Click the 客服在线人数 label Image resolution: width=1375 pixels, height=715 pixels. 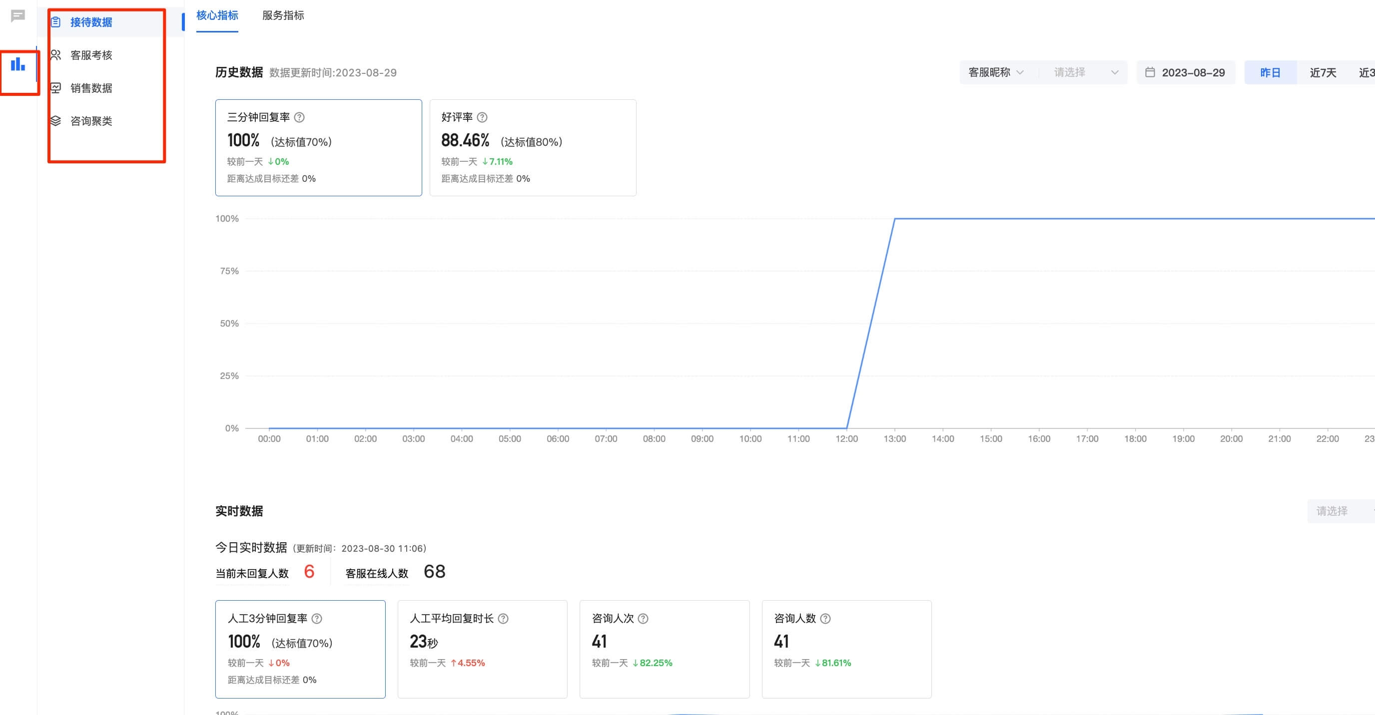pyautogui.click(x=377, y=573)
